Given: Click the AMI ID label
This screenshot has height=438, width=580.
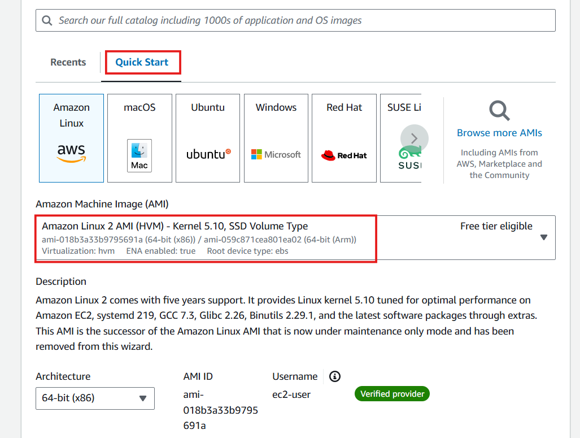Looking at the screenshot, I should [198, 376].
